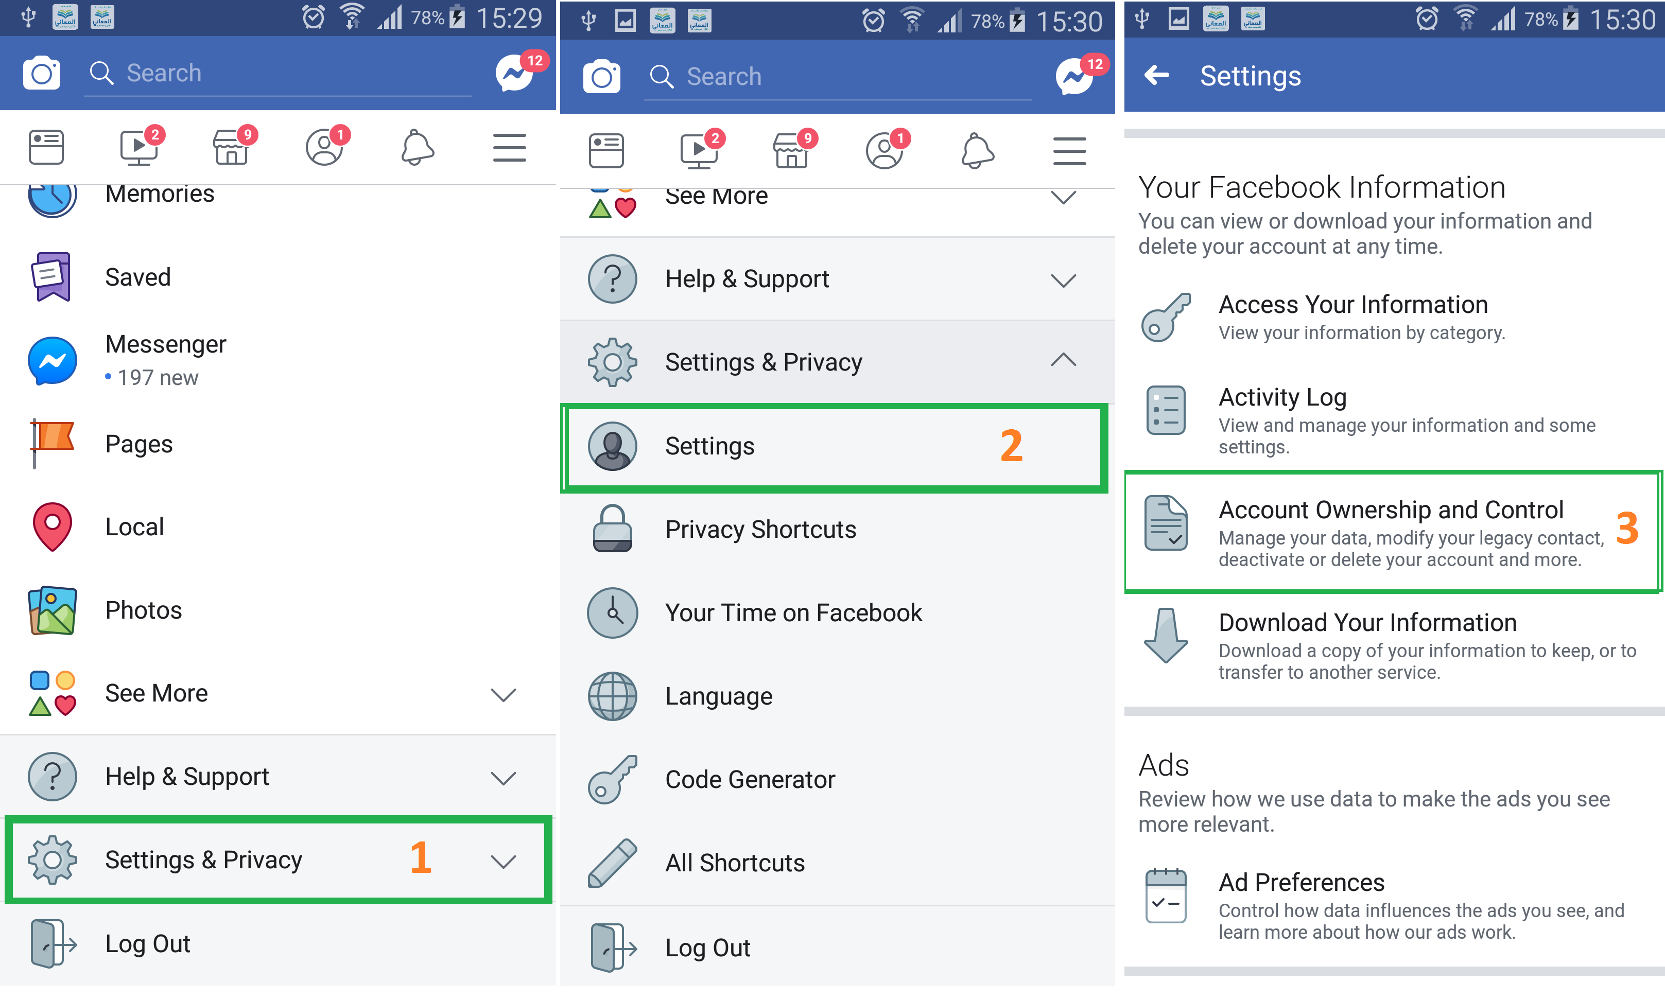
Task: Open Your Time on Facebook
Action: click(837, 612)
